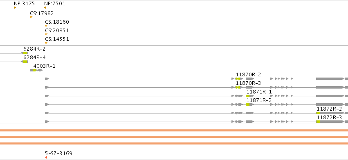Click the NP:3175 label

pos(24,4)
